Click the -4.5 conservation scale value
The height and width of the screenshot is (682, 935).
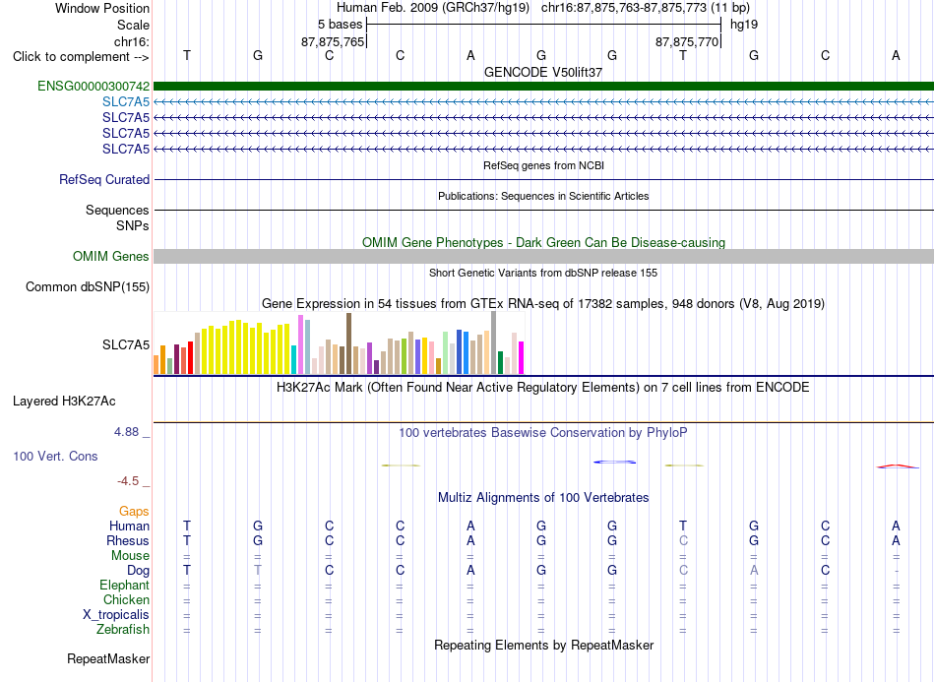(128, 481)
